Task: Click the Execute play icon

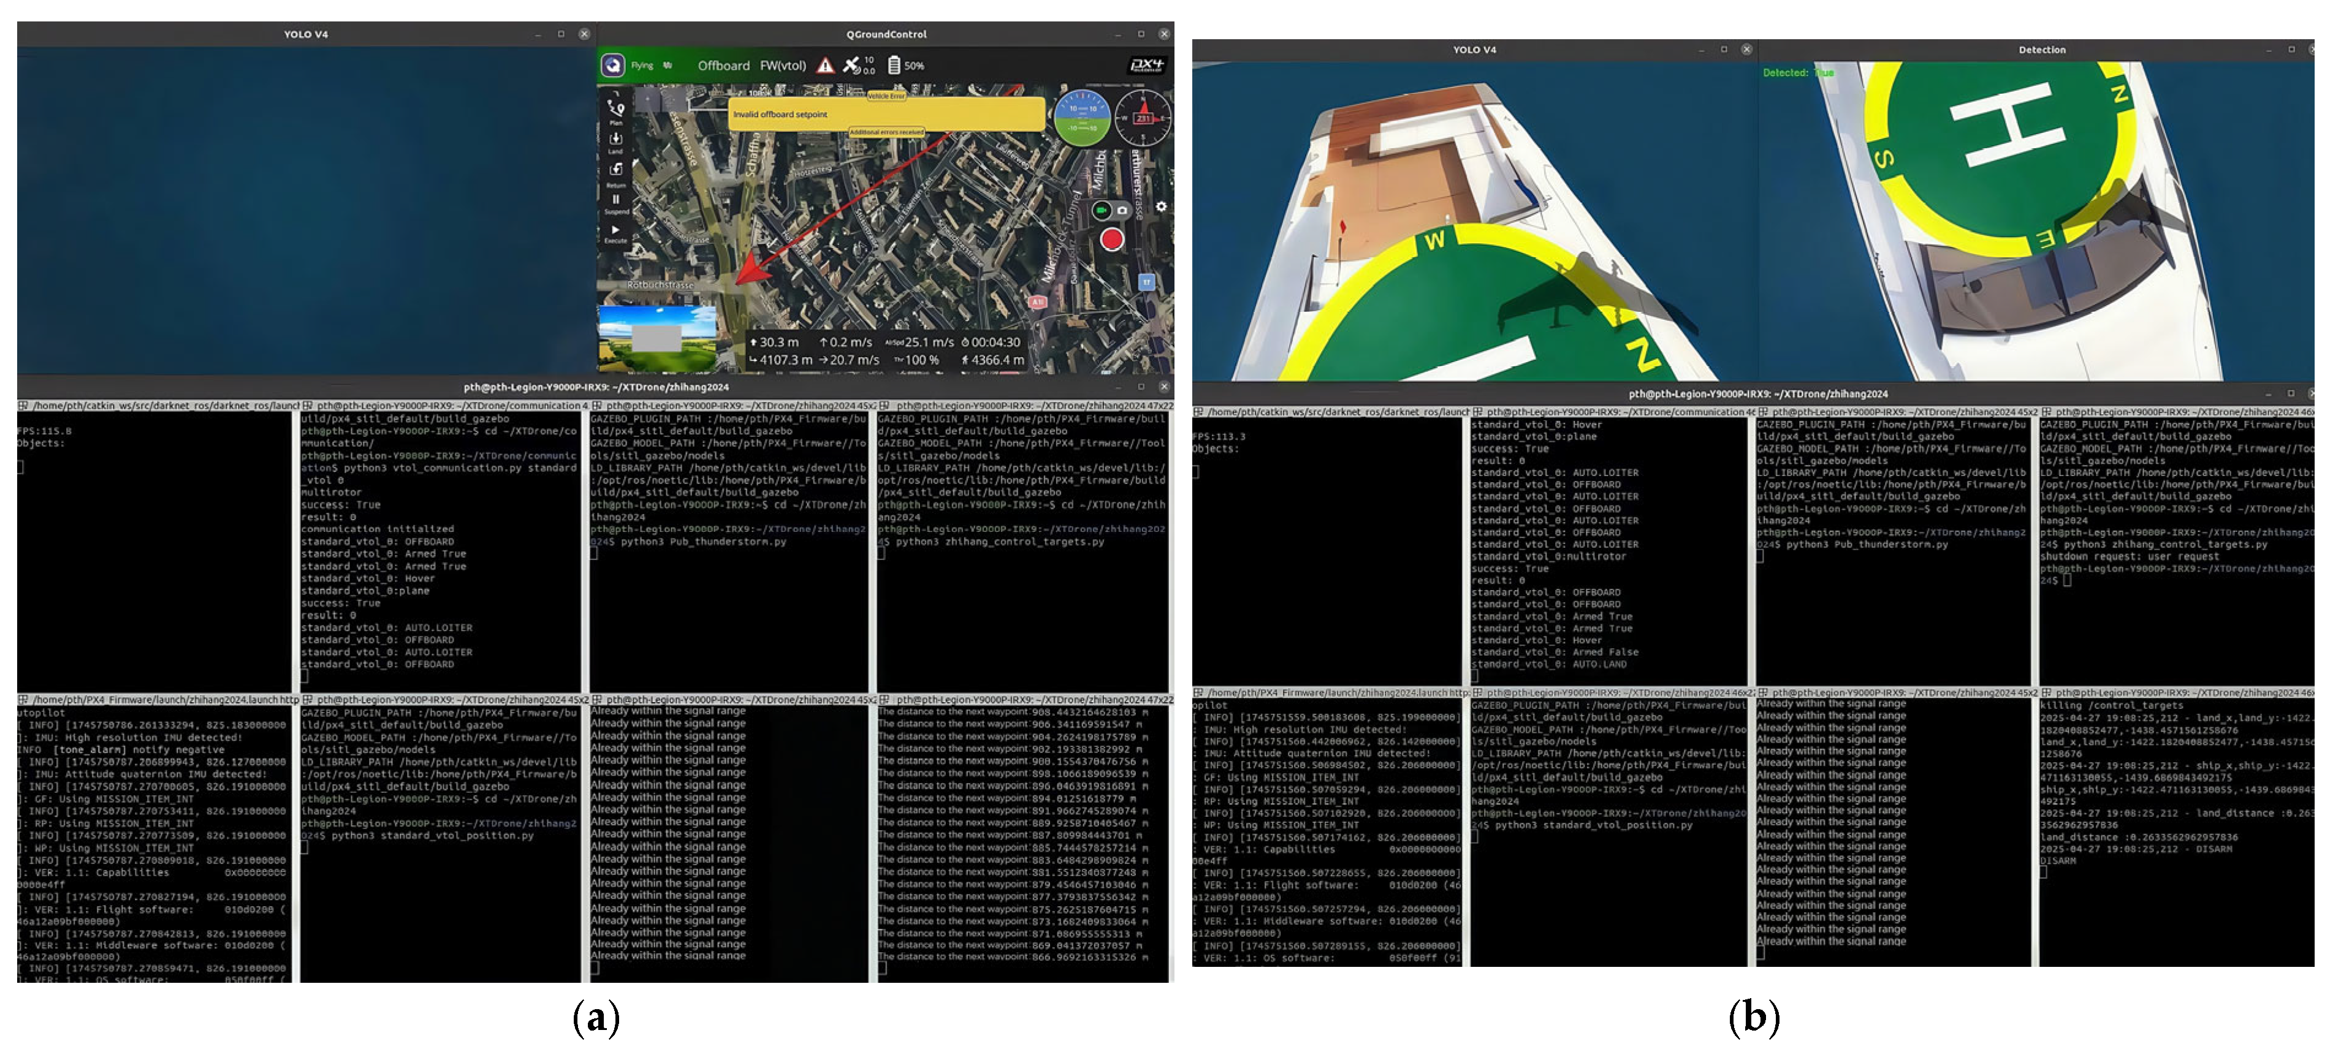Action: click(x=615, y=231)
